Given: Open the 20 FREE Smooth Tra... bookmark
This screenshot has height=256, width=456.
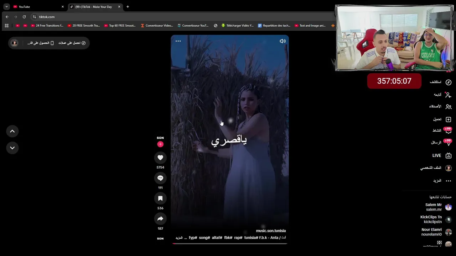Looking at the screenshot, I should (x=84, y=26).
